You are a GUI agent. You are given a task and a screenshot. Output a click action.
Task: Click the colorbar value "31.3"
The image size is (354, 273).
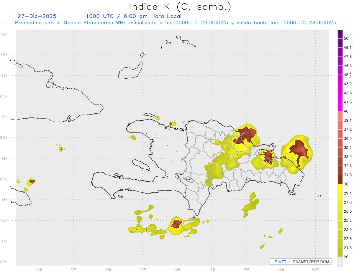coord(348,175)
